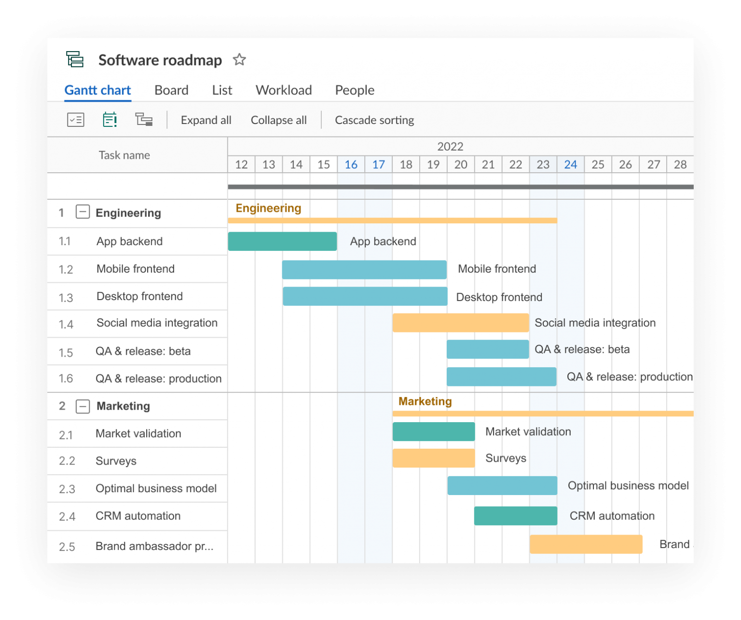Click the checklist view toolbar icon
741x620 pixels.
click(76, 120)
